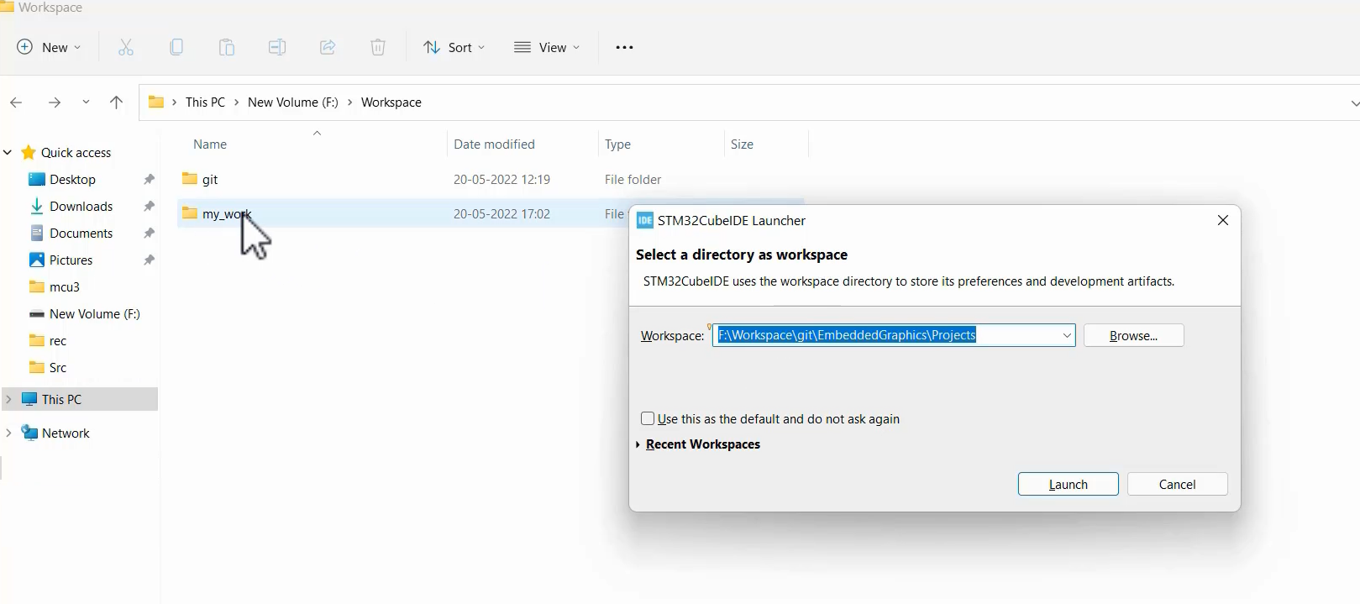Click the pin icon next to Pictures
Image resolution: width=1360 pixels, height=604 pixels.
click(150, 260)
